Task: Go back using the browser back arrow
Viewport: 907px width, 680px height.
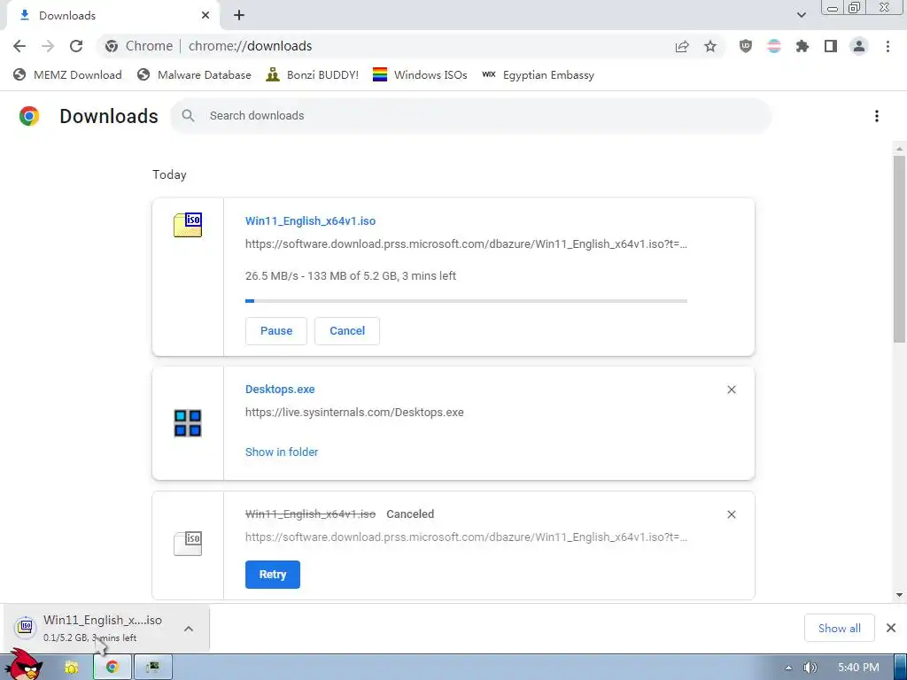Action: point(19,46)
